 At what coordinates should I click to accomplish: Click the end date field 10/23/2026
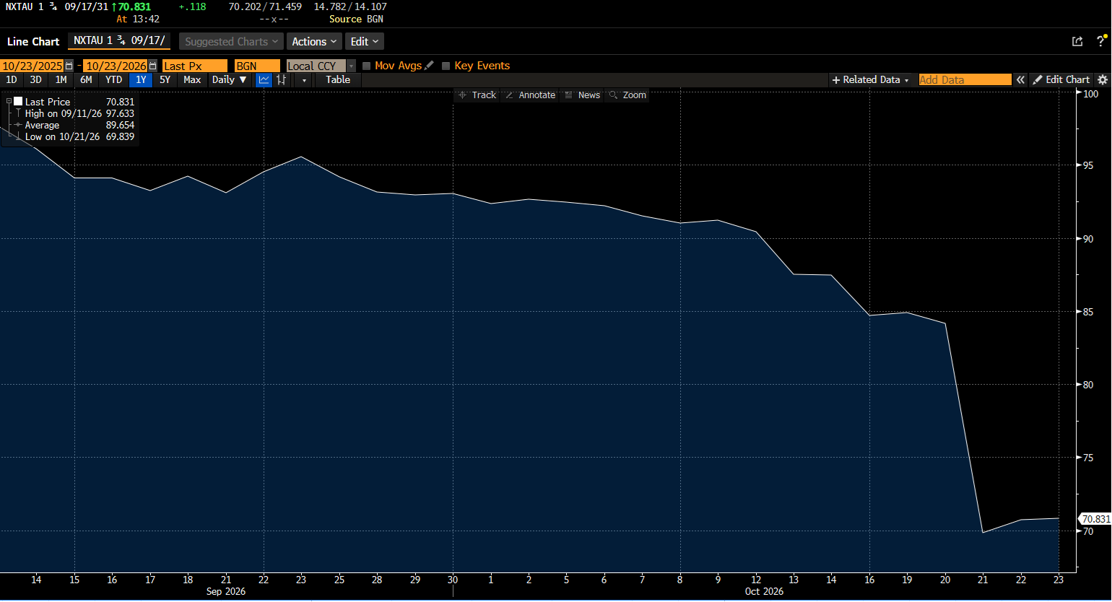click(116, 66)
